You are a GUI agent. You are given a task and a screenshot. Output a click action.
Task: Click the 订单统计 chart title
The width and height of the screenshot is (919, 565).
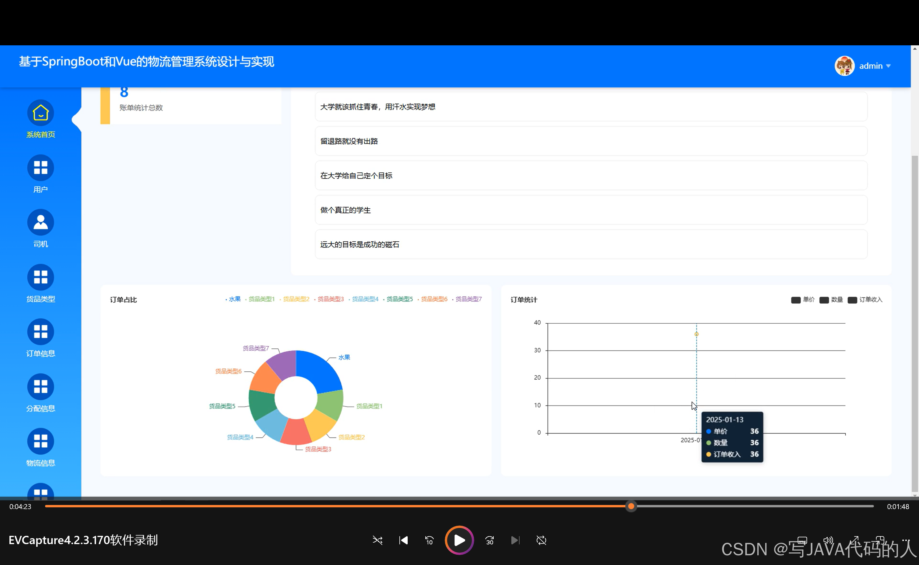tap(524, 300)
